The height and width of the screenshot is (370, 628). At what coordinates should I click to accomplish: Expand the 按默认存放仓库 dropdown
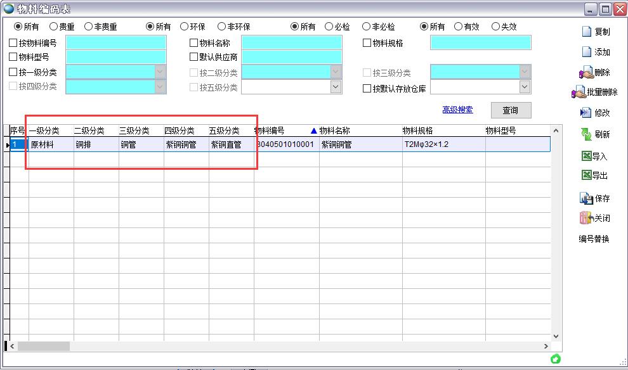point(525,87)
